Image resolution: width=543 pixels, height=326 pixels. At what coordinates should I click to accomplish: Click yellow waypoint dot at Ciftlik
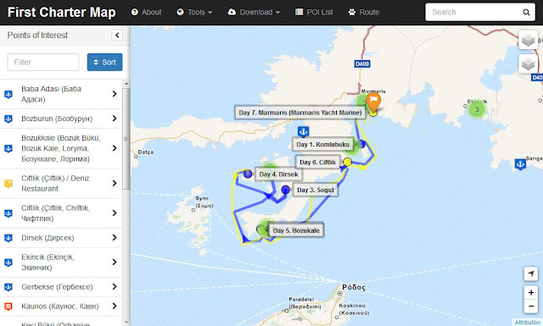347,162
